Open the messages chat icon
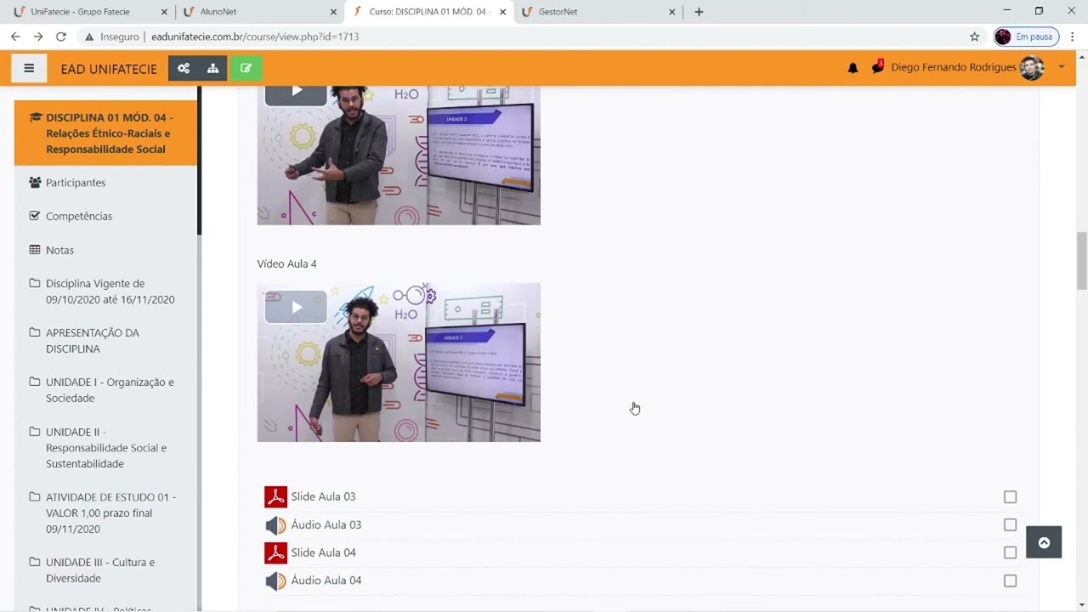The width and height of the screenshot is (1088, 612). coord(878,67)
